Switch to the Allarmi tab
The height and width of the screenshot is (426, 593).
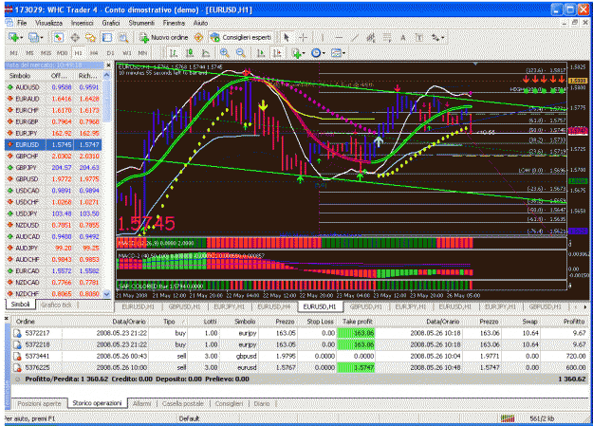(141, 403)
